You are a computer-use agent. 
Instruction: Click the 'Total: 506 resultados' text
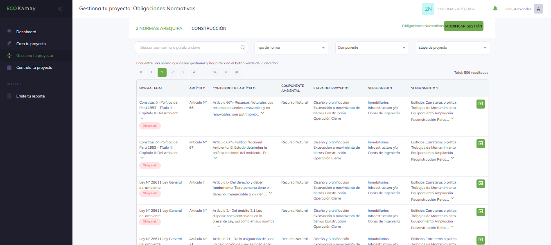471,73
